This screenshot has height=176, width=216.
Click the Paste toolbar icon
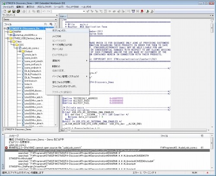point(38,11)
